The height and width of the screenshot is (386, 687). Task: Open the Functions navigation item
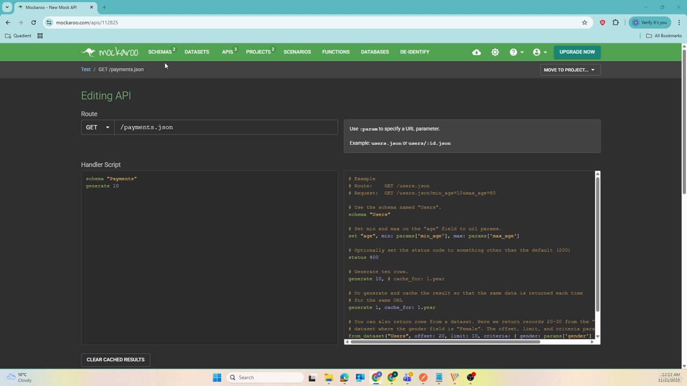tap(335, 52)
